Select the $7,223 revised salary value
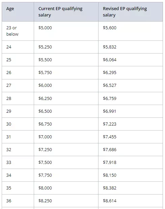The height and width of the screenshot is (209, 165). coord(110,124)
